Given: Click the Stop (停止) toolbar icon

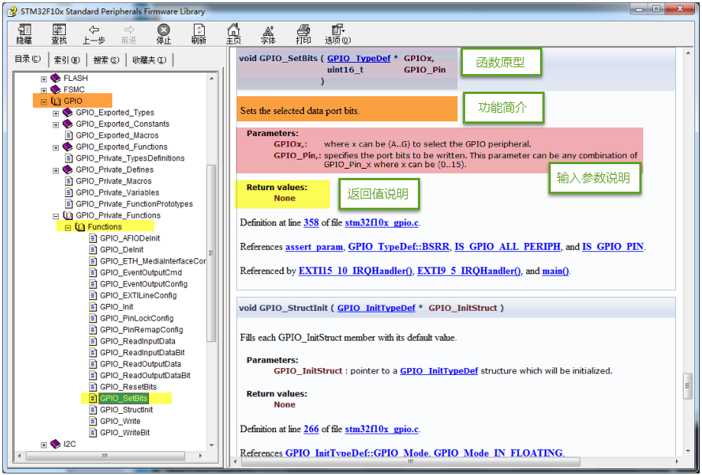Looking at the screenshot, I should [163, 34].
